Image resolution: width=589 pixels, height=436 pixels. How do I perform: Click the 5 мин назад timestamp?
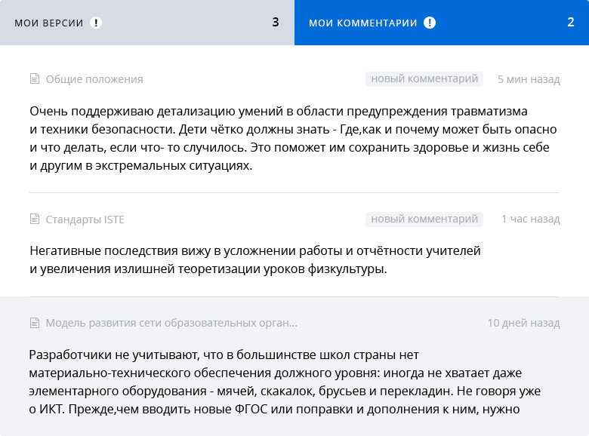tap(529, 79)
